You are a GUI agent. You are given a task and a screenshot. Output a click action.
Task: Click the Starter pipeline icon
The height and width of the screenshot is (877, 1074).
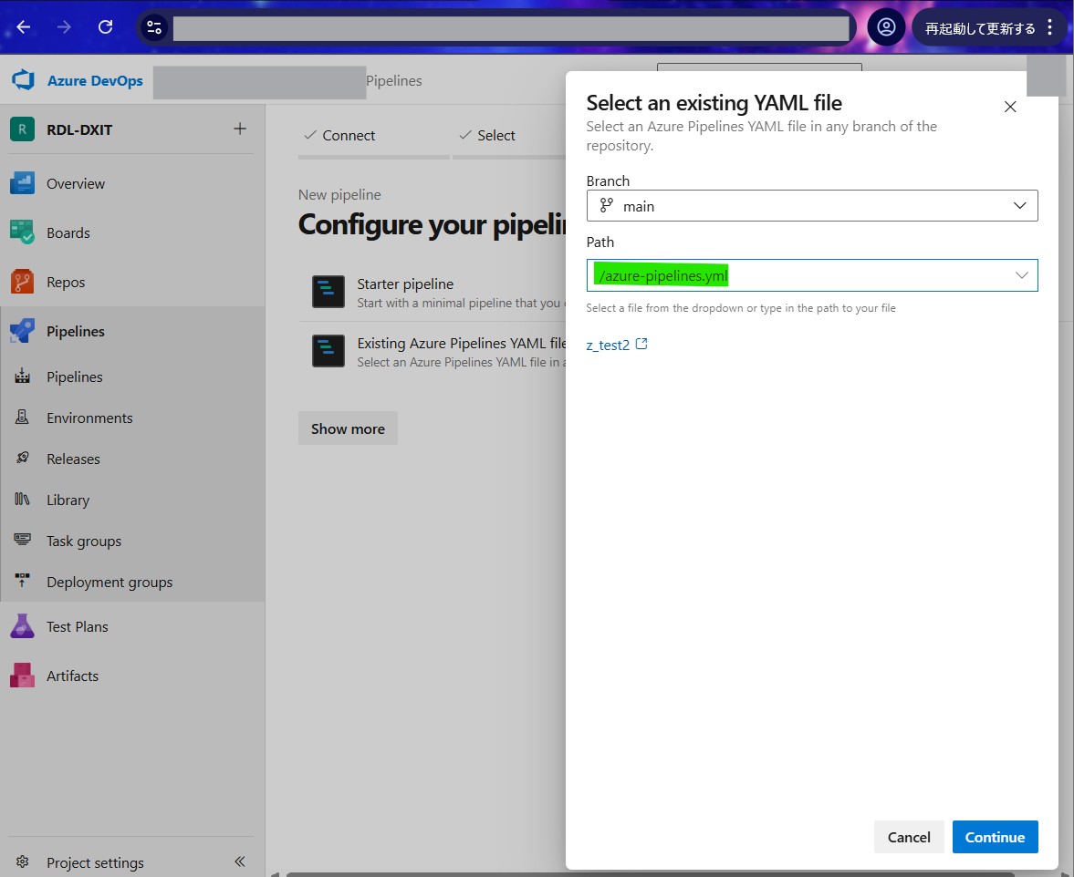(328, 292)
